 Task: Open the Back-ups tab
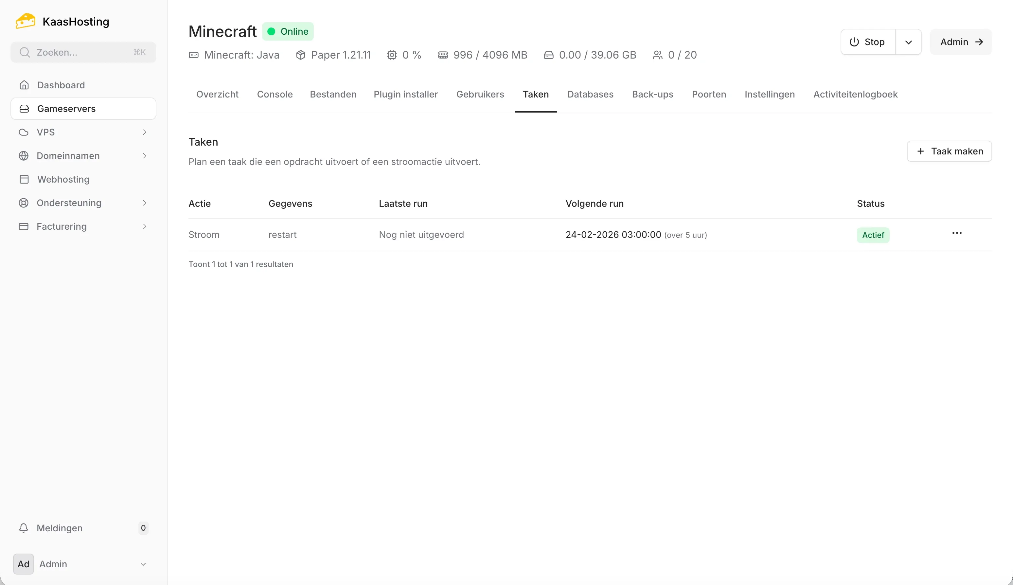coord(652,94)
